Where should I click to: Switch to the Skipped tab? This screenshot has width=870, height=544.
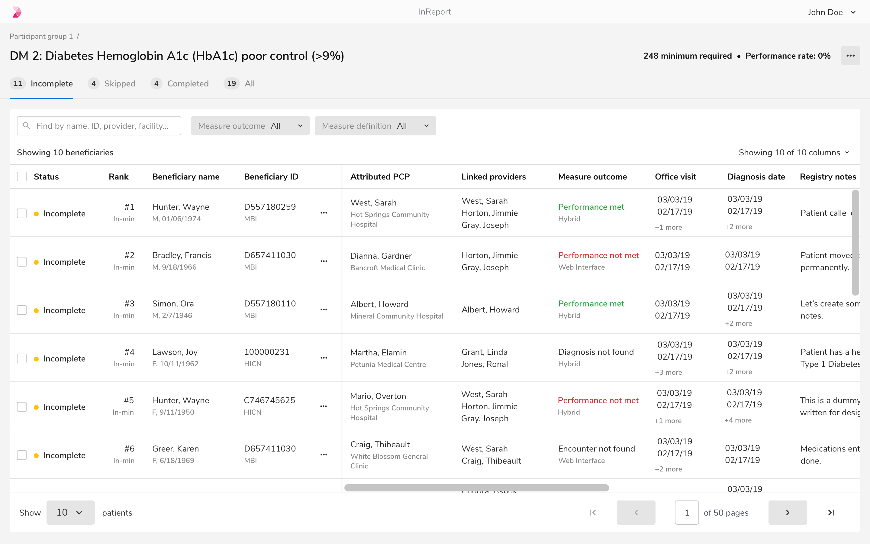coord(112,84)
